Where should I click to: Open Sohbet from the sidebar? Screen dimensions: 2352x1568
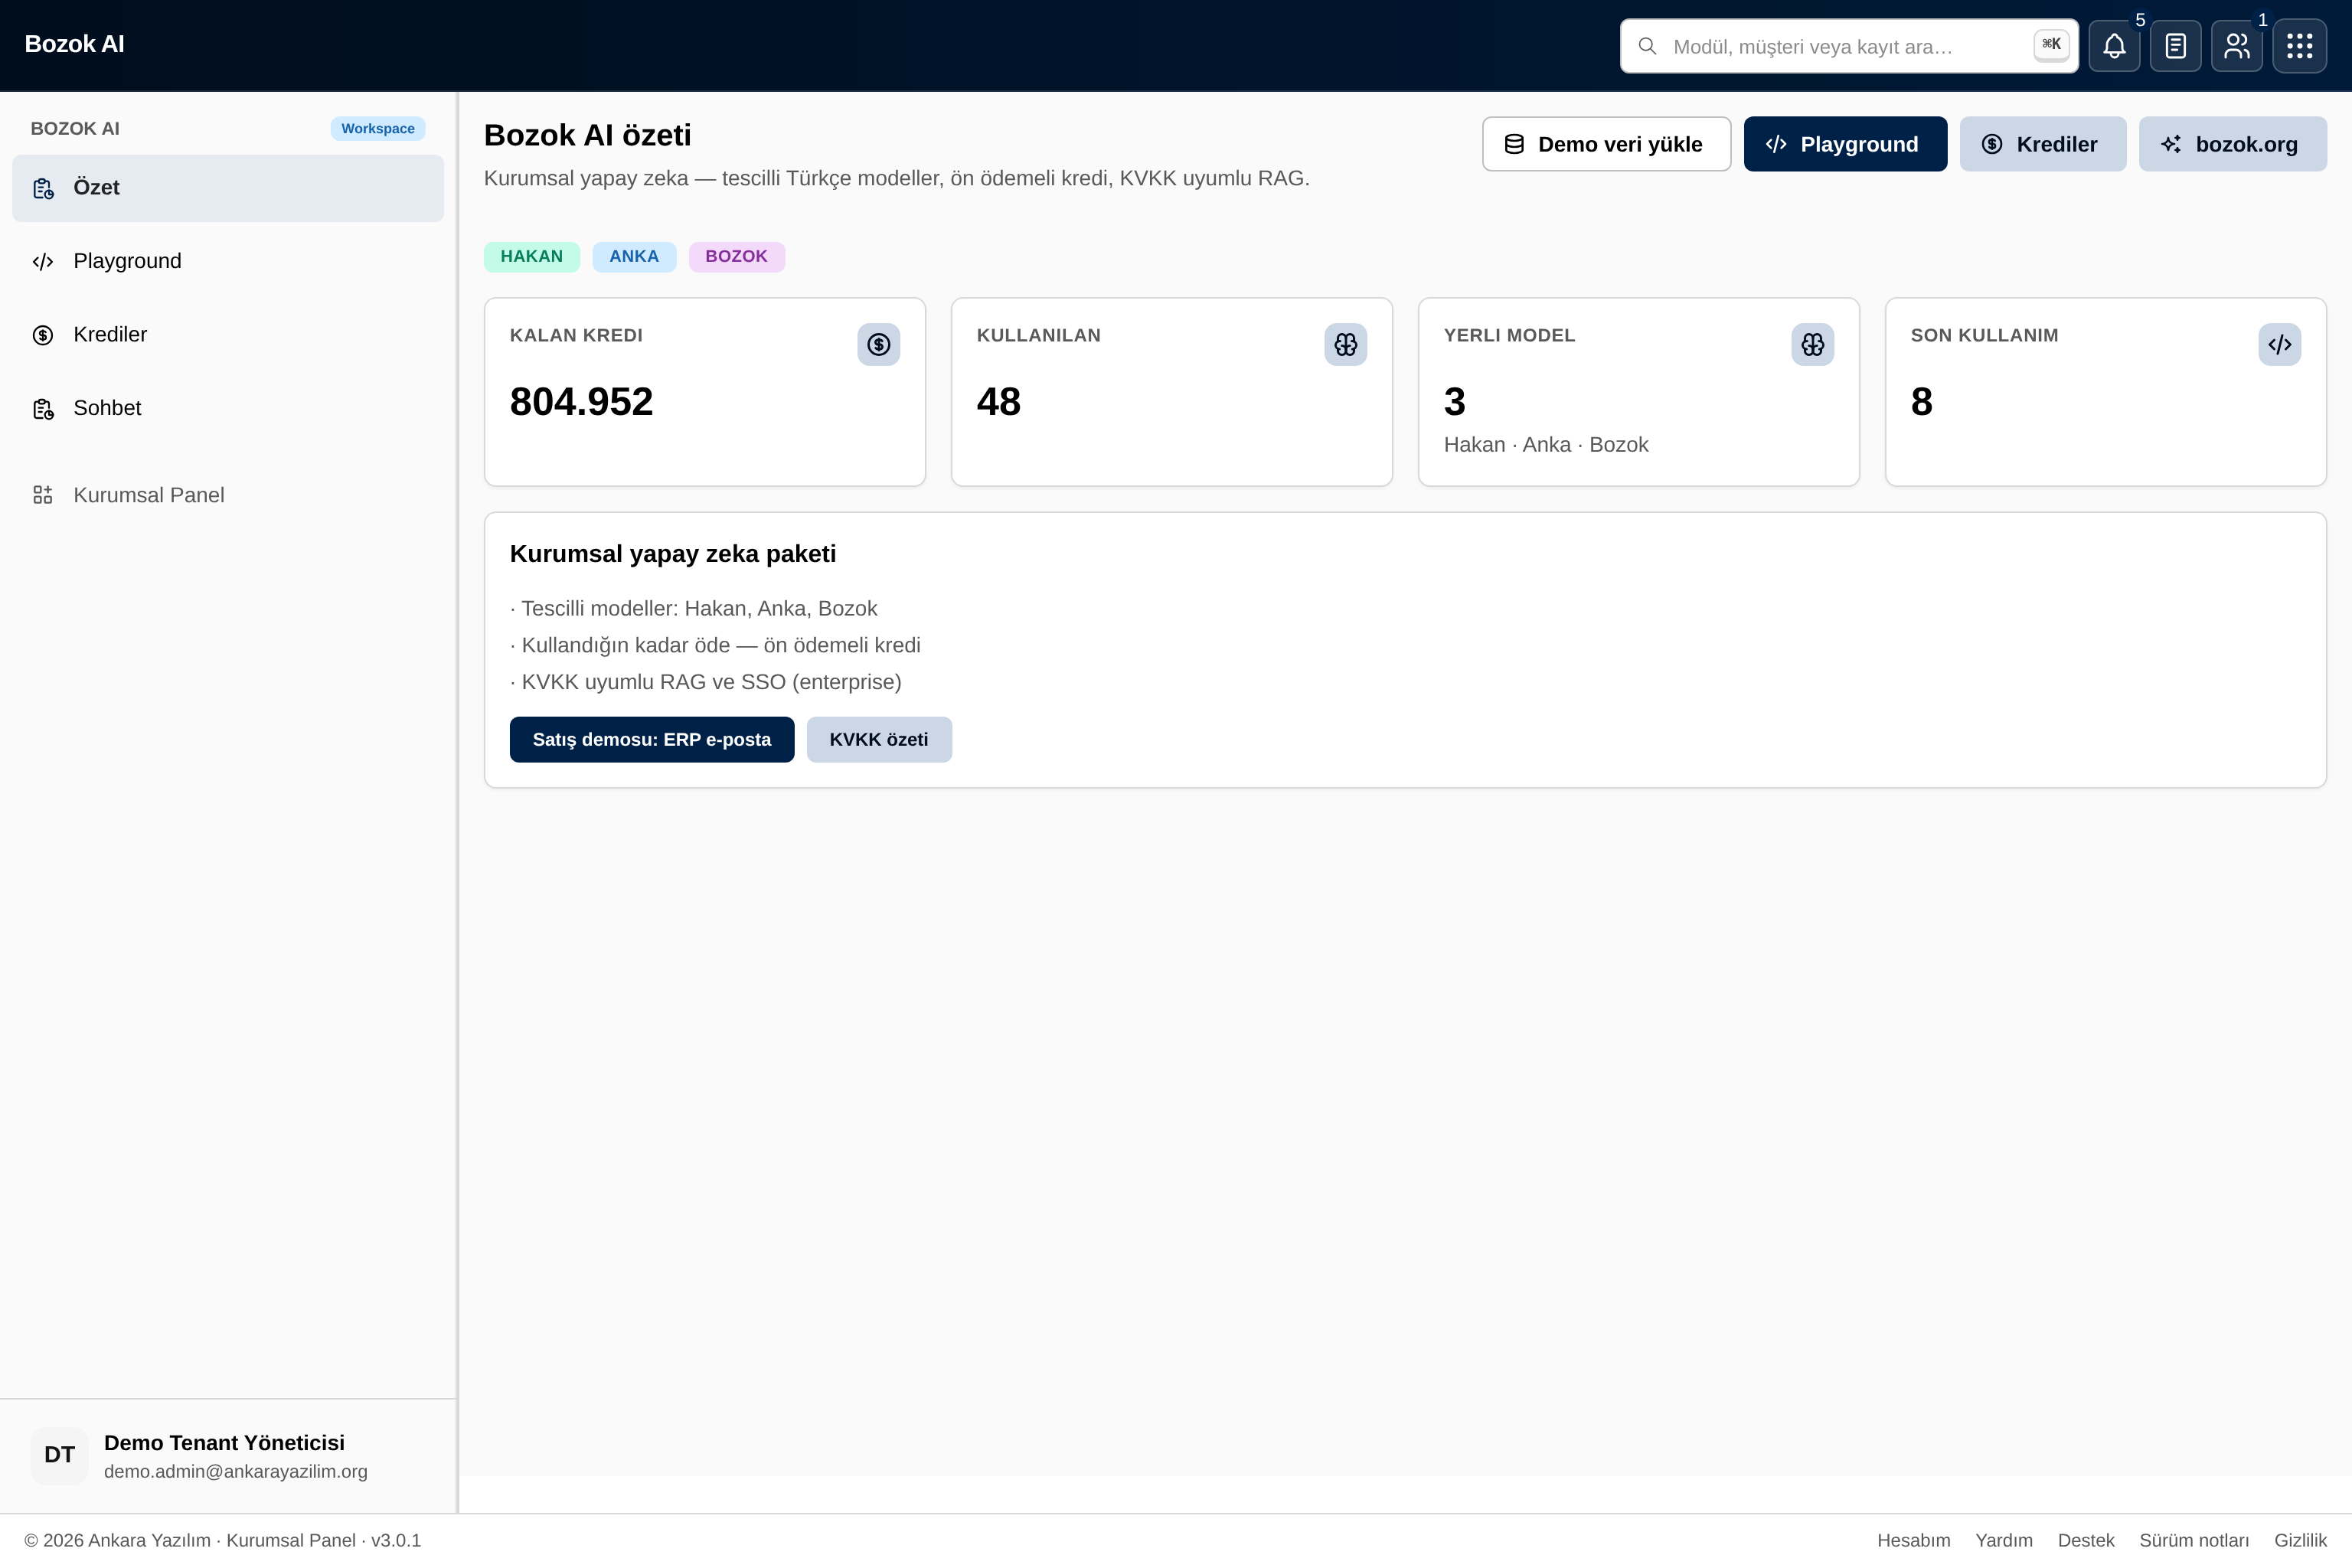228,409
